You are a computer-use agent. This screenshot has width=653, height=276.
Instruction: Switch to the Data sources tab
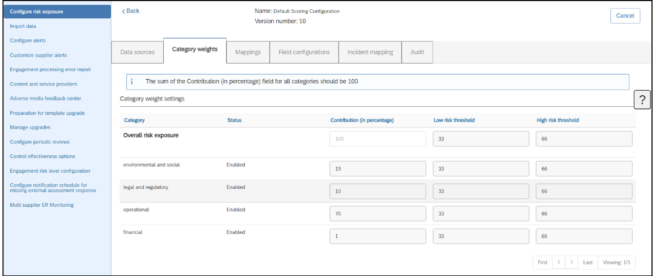click(x=137, y=52)
